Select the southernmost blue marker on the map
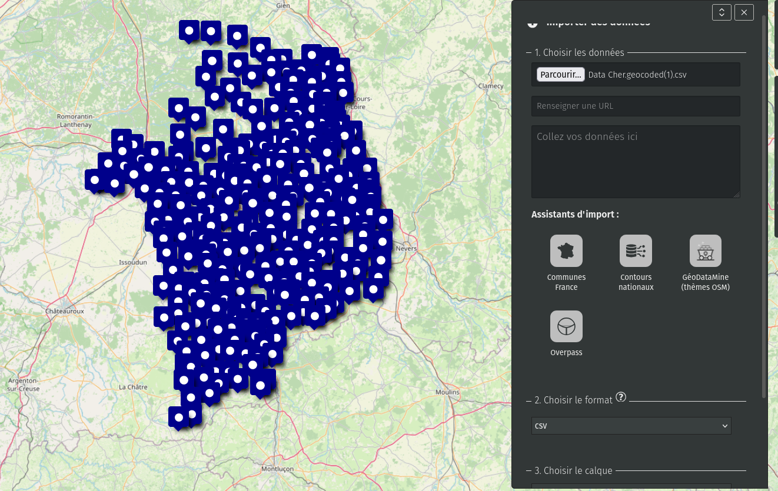This screenshot has height=491, width=778. (x=179, y=417)
